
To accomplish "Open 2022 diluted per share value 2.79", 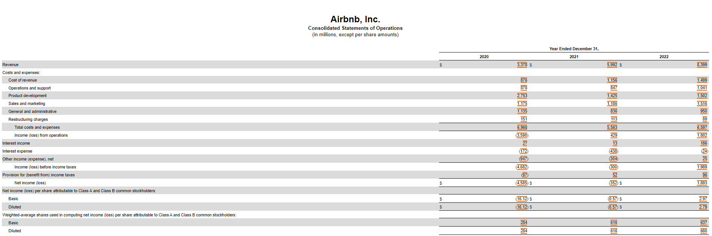I will point(703,207).
